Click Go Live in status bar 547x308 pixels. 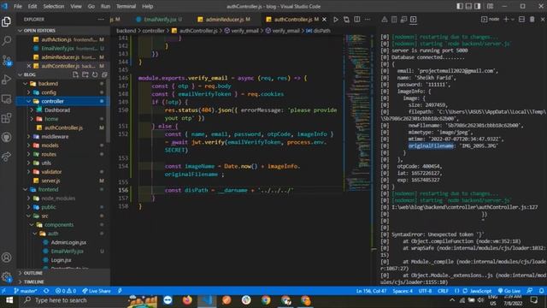509,291
